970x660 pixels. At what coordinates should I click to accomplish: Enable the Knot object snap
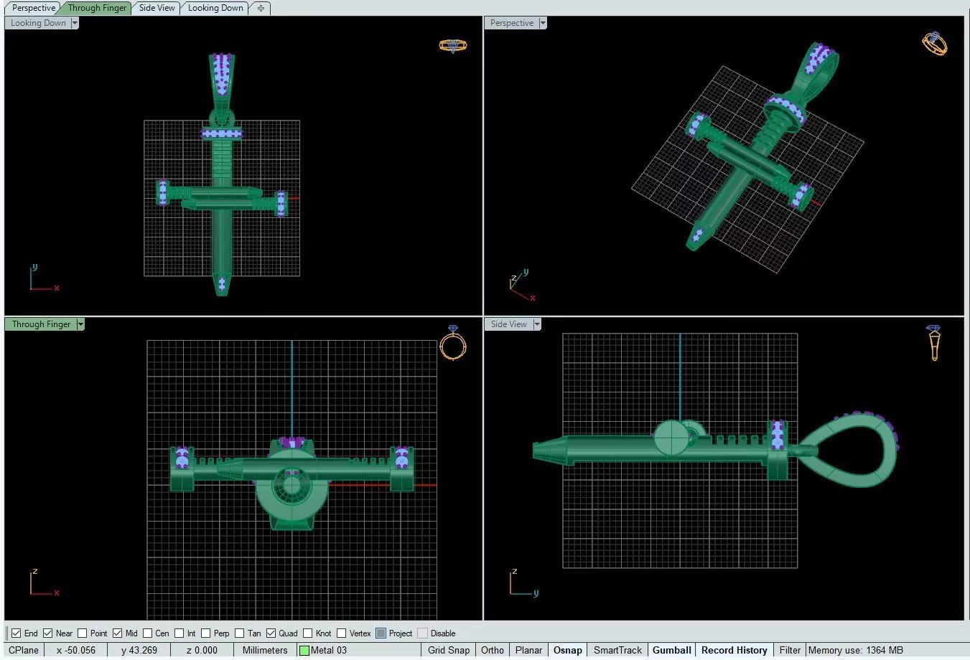pyautogui.click(x=308, y=633)
